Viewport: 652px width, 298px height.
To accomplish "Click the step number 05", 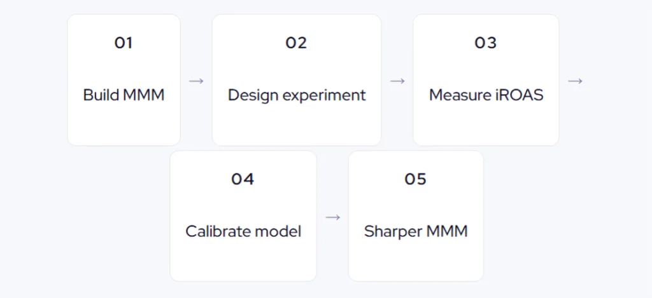I will pos(415,179).
